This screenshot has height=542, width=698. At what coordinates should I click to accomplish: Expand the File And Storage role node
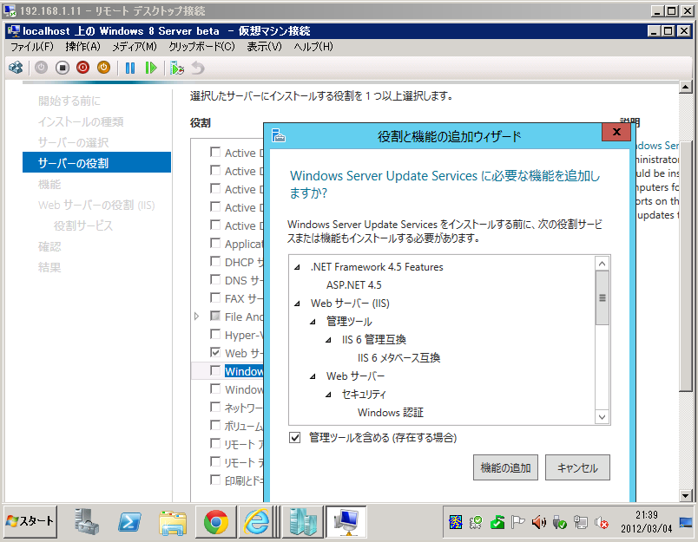pos(198,317)
